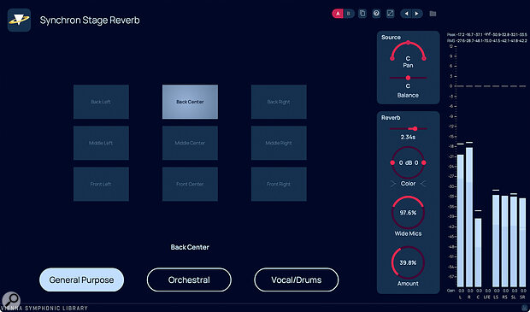Click the L channel gain value
The height and width of the screenshot is (312, 530).
(461, 291)
